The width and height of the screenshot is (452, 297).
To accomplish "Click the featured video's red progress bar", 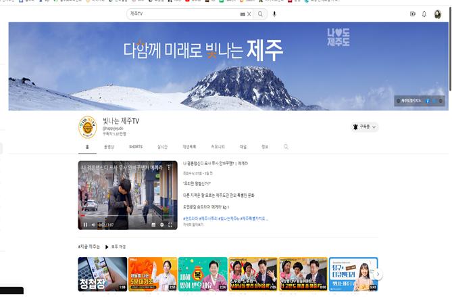I will (x=82, y=216).
